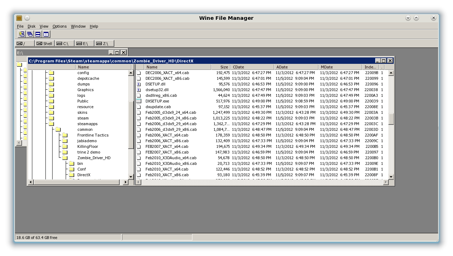The width and height of the screenshot is (453, 256).
Task: Select the trine 2 demo folder
Action: point(89,152)
